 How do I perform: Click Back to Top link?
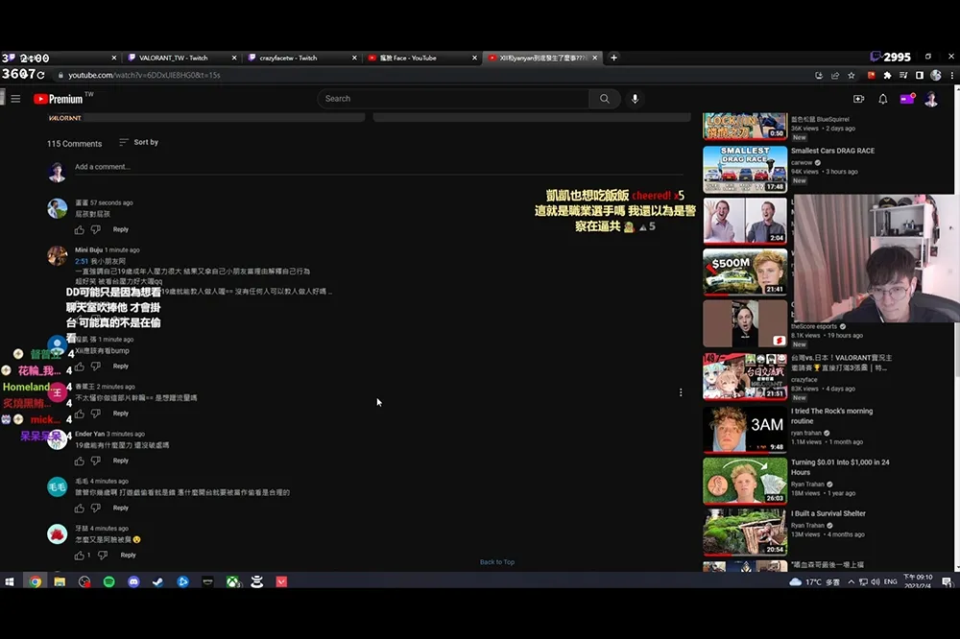pos(497,562)
